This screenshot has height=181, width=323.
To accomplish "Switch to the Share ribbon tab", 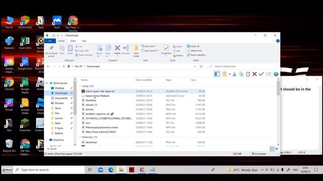I will coord(73,41).
